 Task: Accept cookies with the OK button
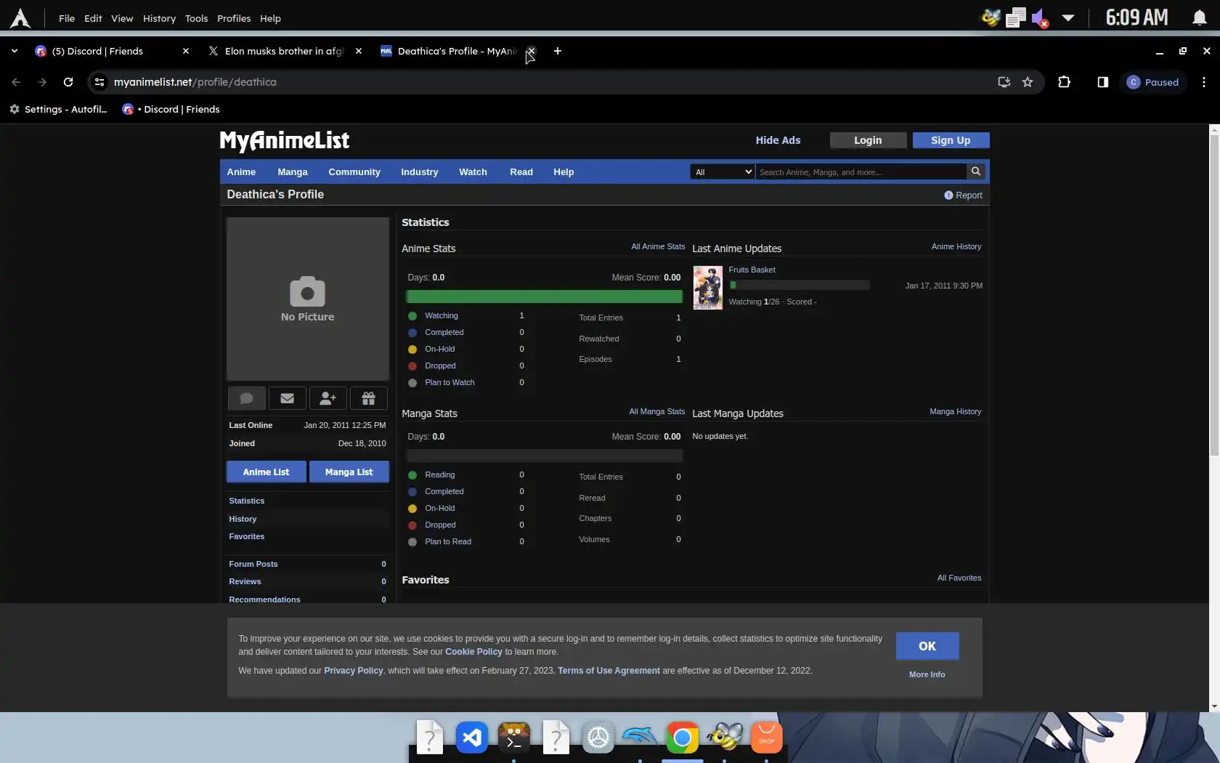927,646
